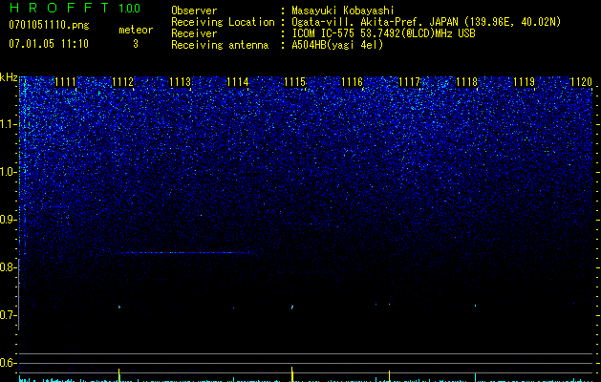Click the kHz axis unit label
The image size is (601, 382).
pos(9,77)
